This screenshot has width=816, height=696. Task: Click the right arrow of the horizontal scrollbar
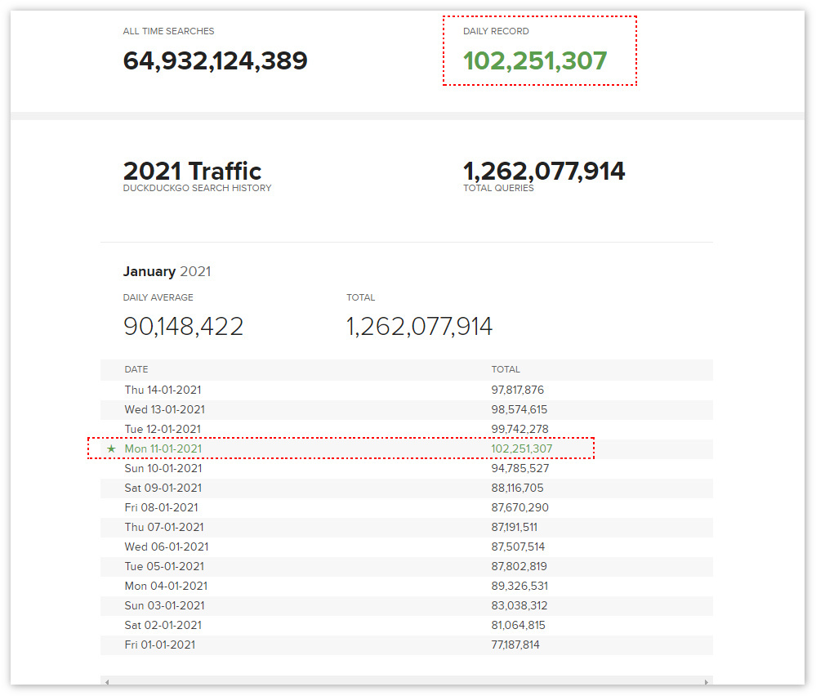pos(707,681)
